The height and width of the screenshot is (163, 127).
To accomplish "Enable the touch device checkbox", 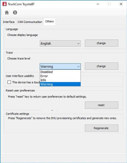I will tap(9, 82).
